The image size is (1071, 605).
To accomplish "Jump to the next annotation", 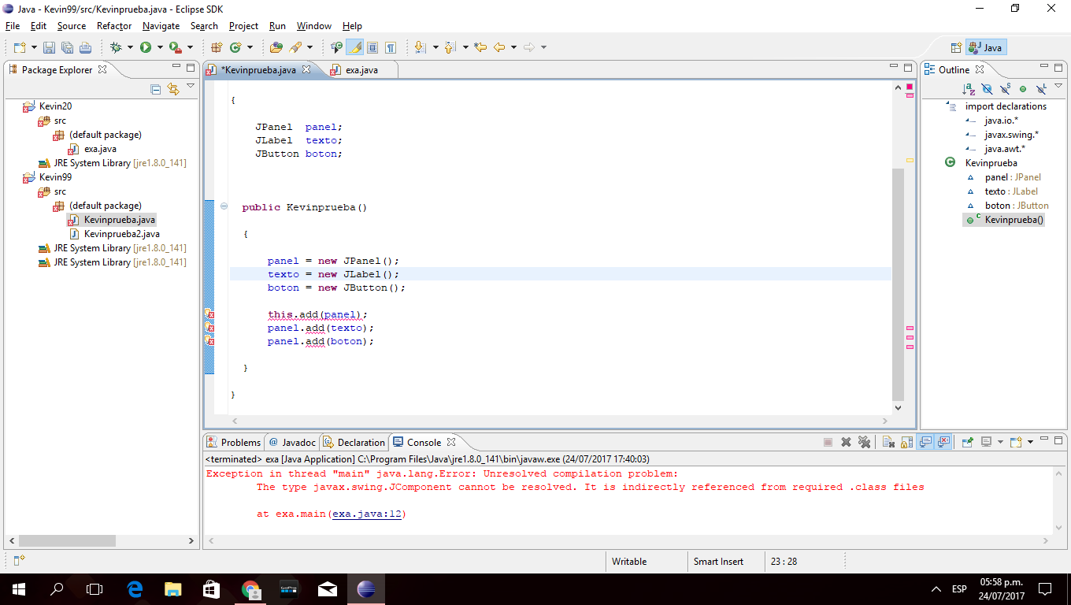I will (420, 47).
